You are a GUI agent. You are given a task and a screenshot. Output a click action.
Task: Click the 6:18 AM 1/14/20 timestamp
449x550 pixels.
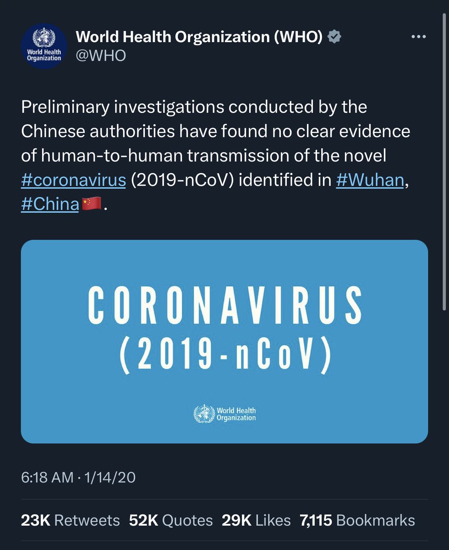[x=78, y=478]
